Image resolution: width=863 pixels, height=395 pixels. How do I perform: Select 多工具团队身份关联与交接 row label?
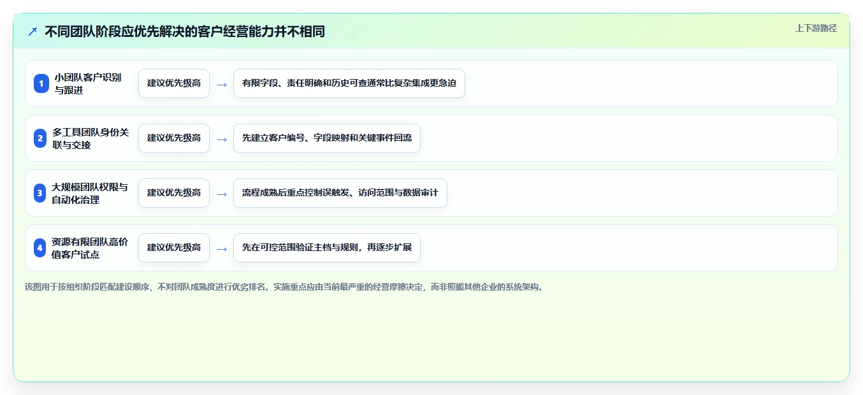[91, 138]
